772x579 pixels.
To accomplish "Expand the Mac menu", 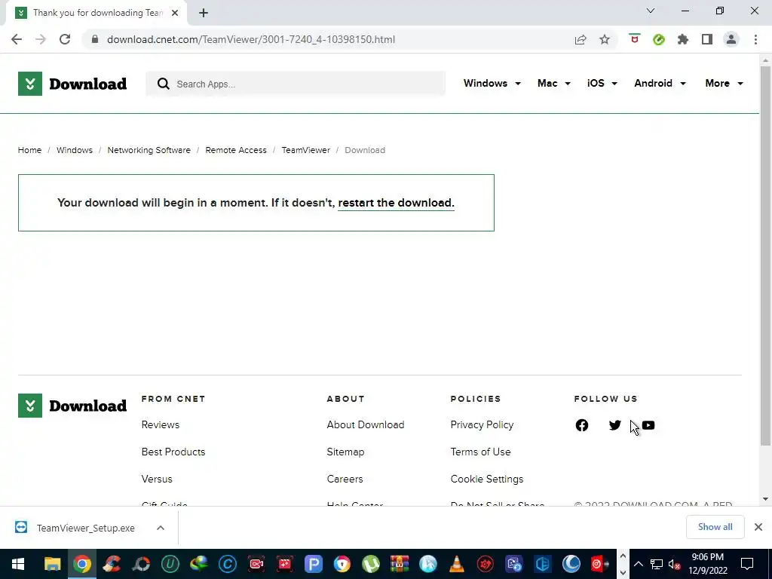I will [x=554, y=83].
